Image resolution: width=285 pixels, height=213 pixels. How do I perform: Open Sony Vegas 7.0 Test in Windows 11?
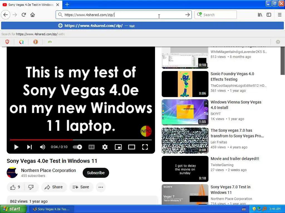pos(230,190)
